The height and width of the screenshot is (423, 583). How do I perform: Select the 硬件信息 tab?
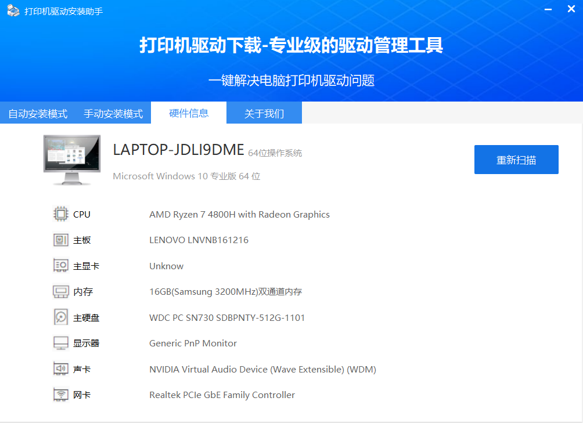point(189,113)
